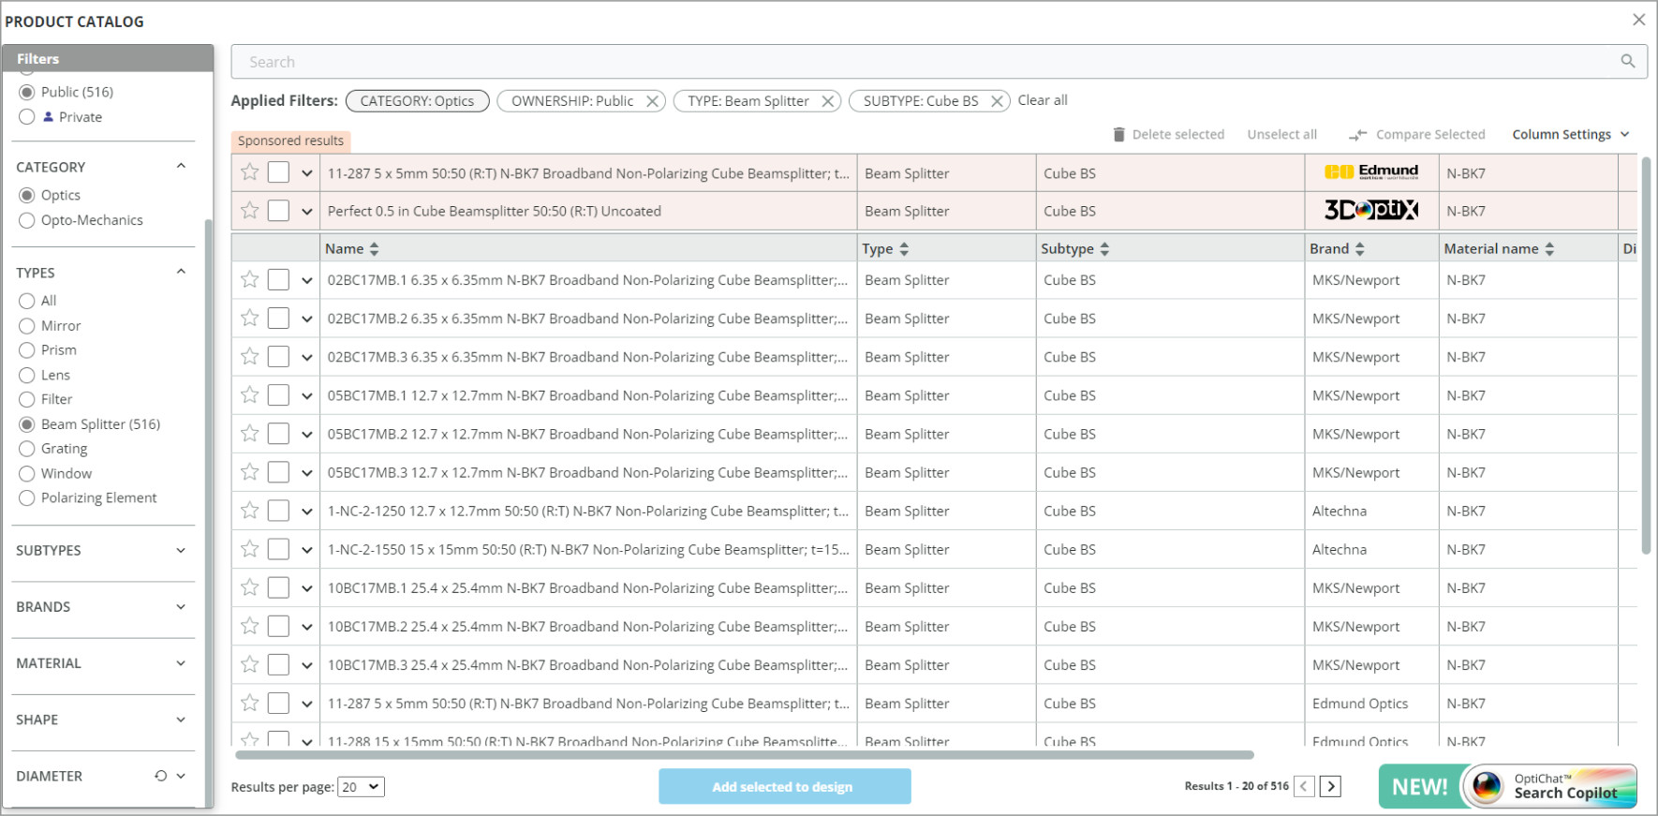Star the 1-NC-2-1250 Altechna row
The image size is (1658, 816).
(x=249, y=511)
